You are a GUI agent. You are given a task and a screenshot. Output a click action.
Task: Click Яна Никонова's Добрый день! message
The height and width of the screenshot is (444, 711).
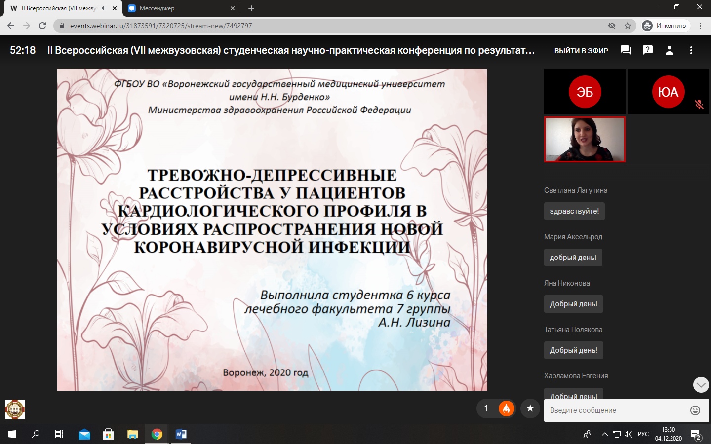pos(574,304)
